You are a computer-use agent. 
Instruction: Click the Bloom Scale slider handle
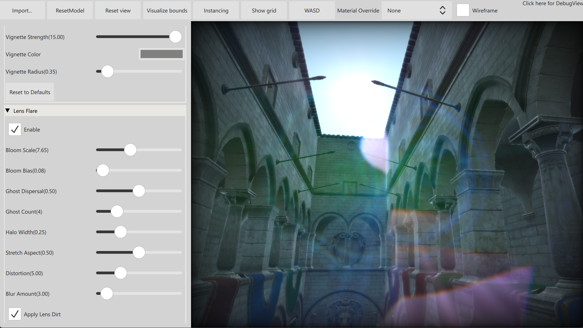point(130,150)
